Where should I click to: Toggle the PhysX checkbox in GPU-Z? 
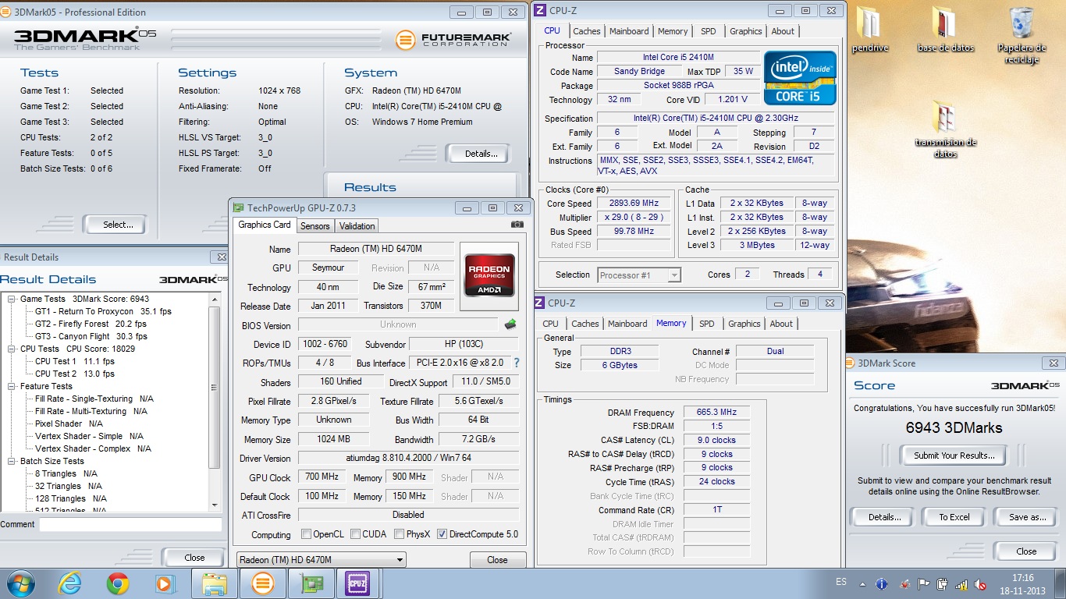tap(399, 534)
